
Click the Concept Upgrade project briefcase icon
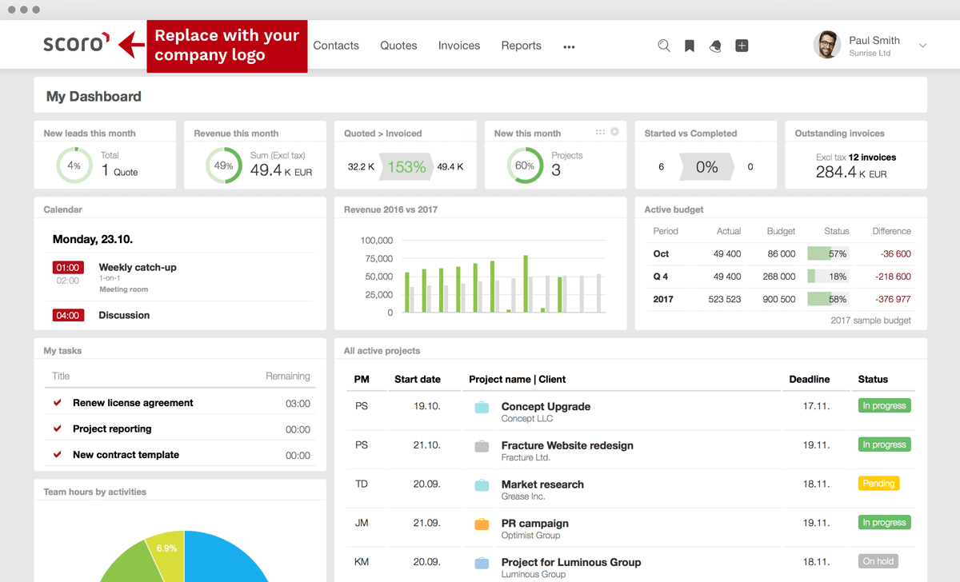(x=482, y=408)
